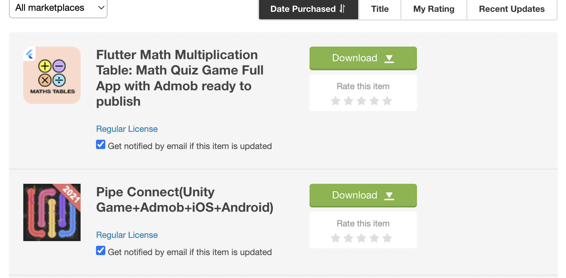This screenshot has height=278, width=566.
Task: Open Regular License link under Pipe Connect
Action: click(x=127, y=235)
